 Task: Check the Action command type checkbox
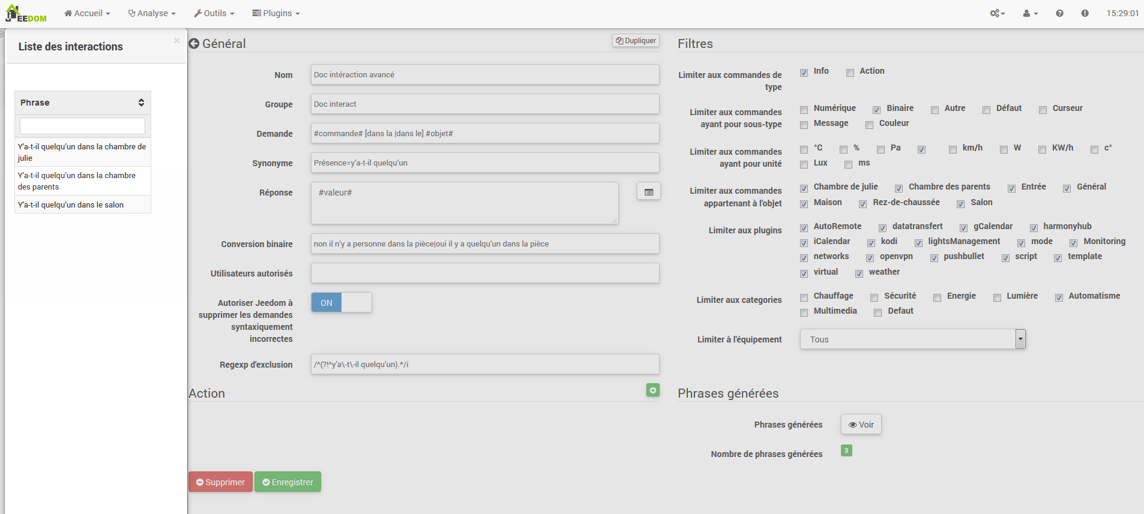point(850,73)
